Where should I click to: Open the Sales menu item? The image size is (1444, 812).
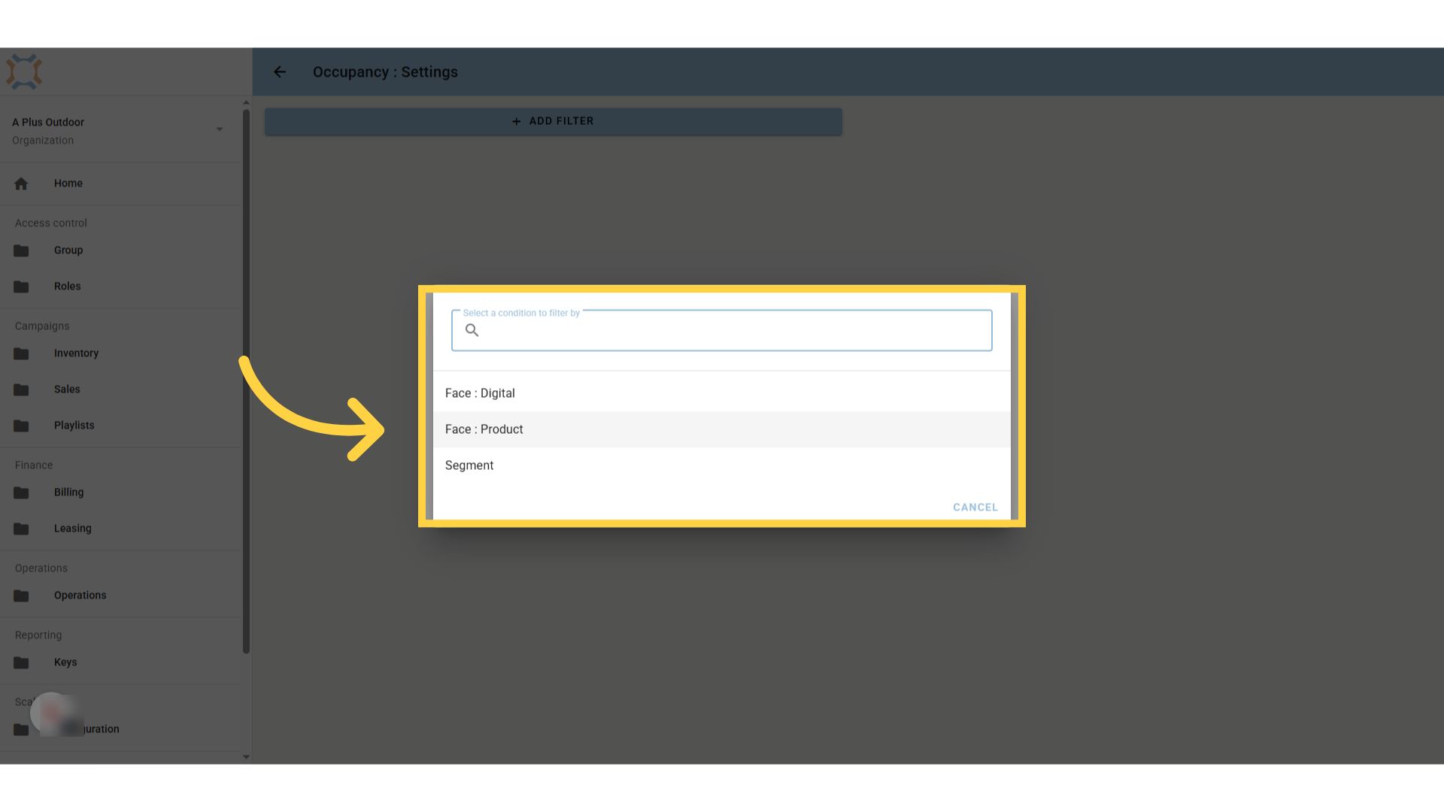coord(120,389)
